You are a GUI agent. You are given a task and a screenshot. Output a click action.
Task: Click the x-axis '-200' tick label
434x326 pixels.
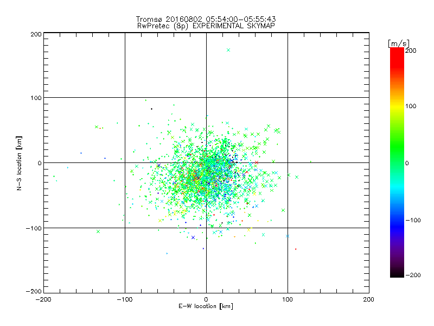[43, 299]
